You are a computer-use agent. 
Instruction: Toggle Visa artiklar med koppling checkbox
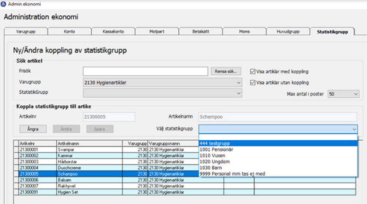[x=253, y=71]
